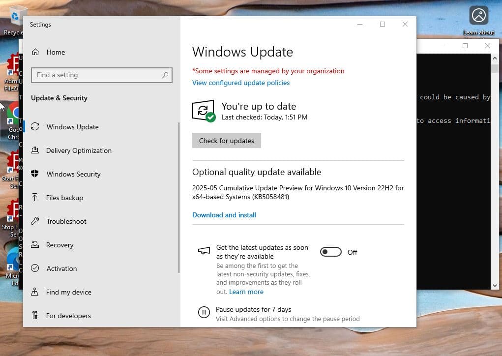Open Find my device icon
The width and height of the screenshot is (502, 356).
[35, 292]
